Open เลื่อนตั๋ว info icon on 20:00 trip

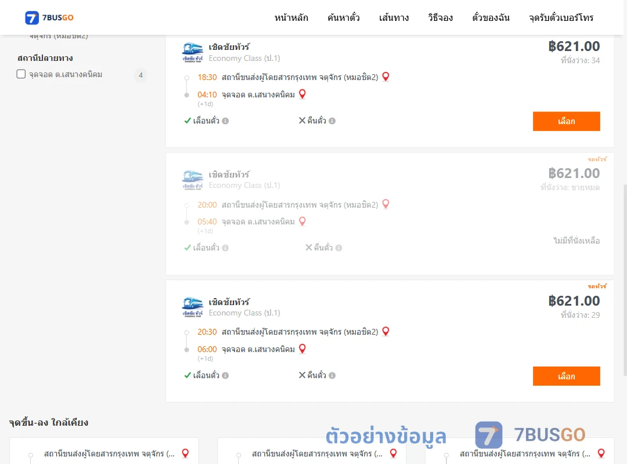[x=225, y=248]
